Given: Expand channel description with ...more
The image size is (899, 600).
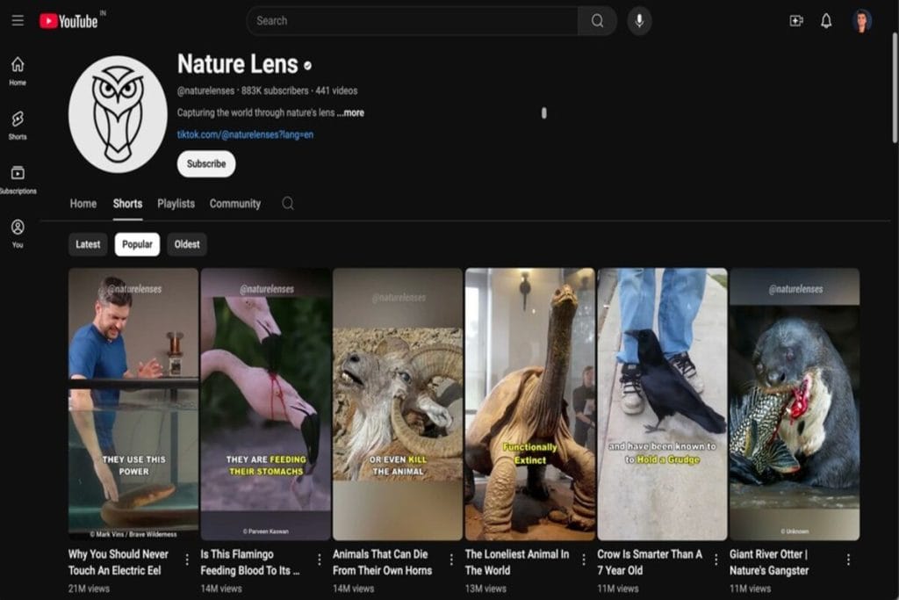Looking at the screenshot, I should [x=350, y=113].
